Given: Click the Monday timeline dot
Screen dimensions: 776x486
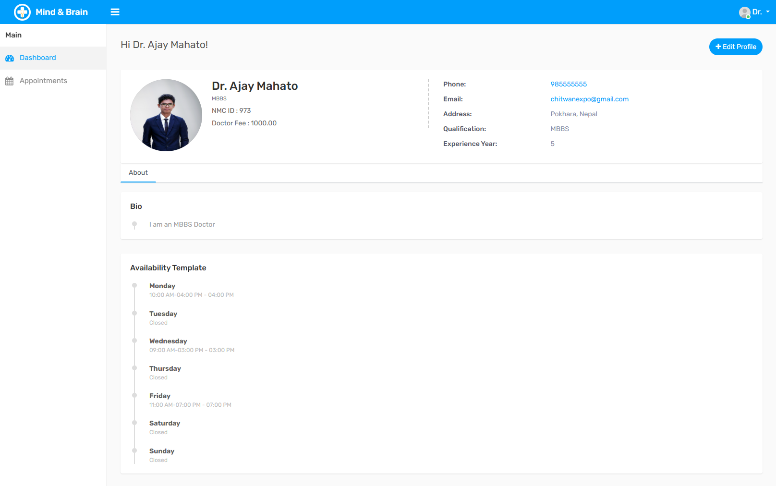Looking at the screenshot, I should coord(134,285).
